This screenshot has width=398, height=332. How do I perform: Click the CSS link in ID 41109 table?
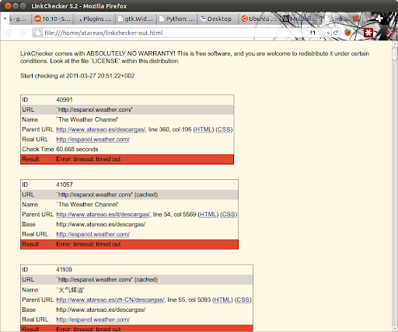[243, 299]
